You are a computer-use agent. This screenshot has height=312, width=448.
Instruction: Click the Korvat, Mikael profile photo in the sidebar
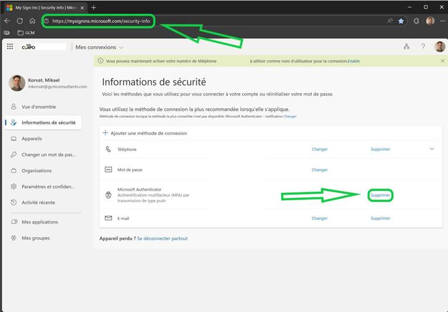(17, 83)
